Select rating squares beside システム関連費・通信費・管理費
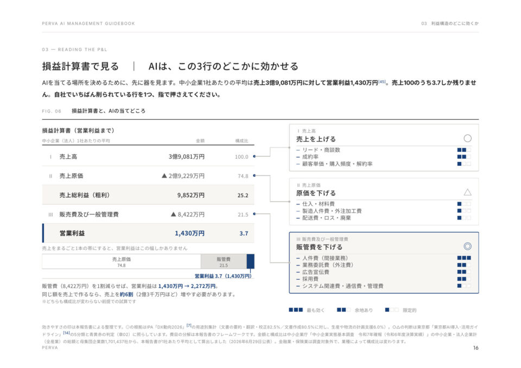The height and width of the screenshot is (368, 521). [464, 286]
